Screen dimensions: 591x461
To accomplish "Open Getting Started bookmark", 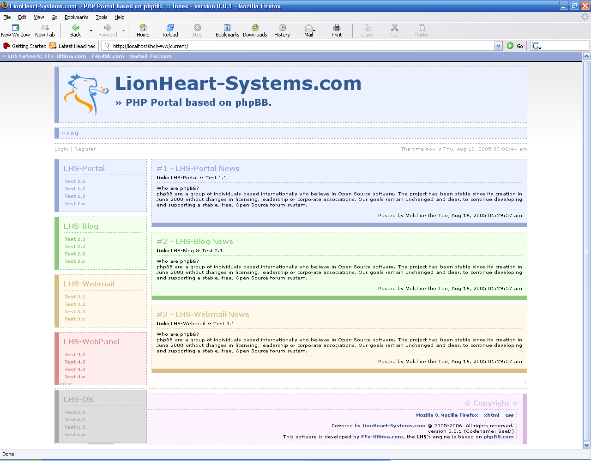I will 24,46.
